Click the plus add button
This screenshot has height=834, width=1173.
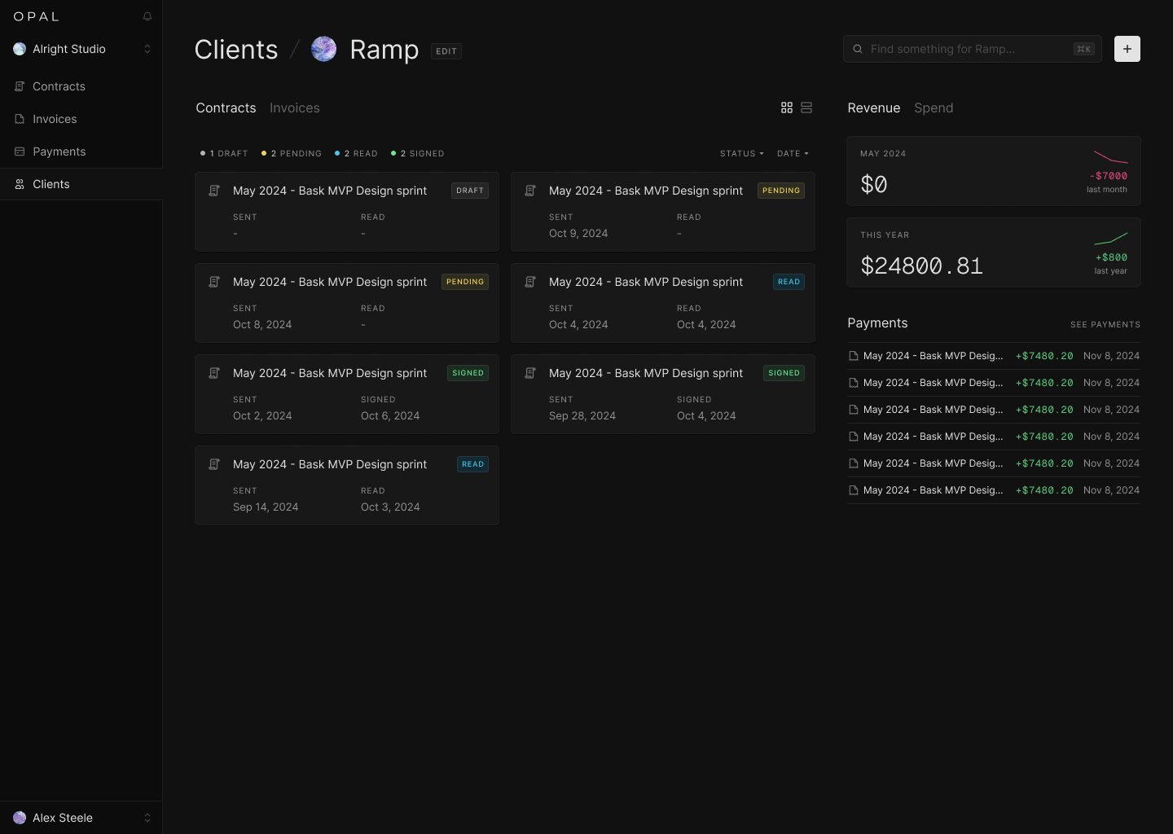tap(1127, 49)
